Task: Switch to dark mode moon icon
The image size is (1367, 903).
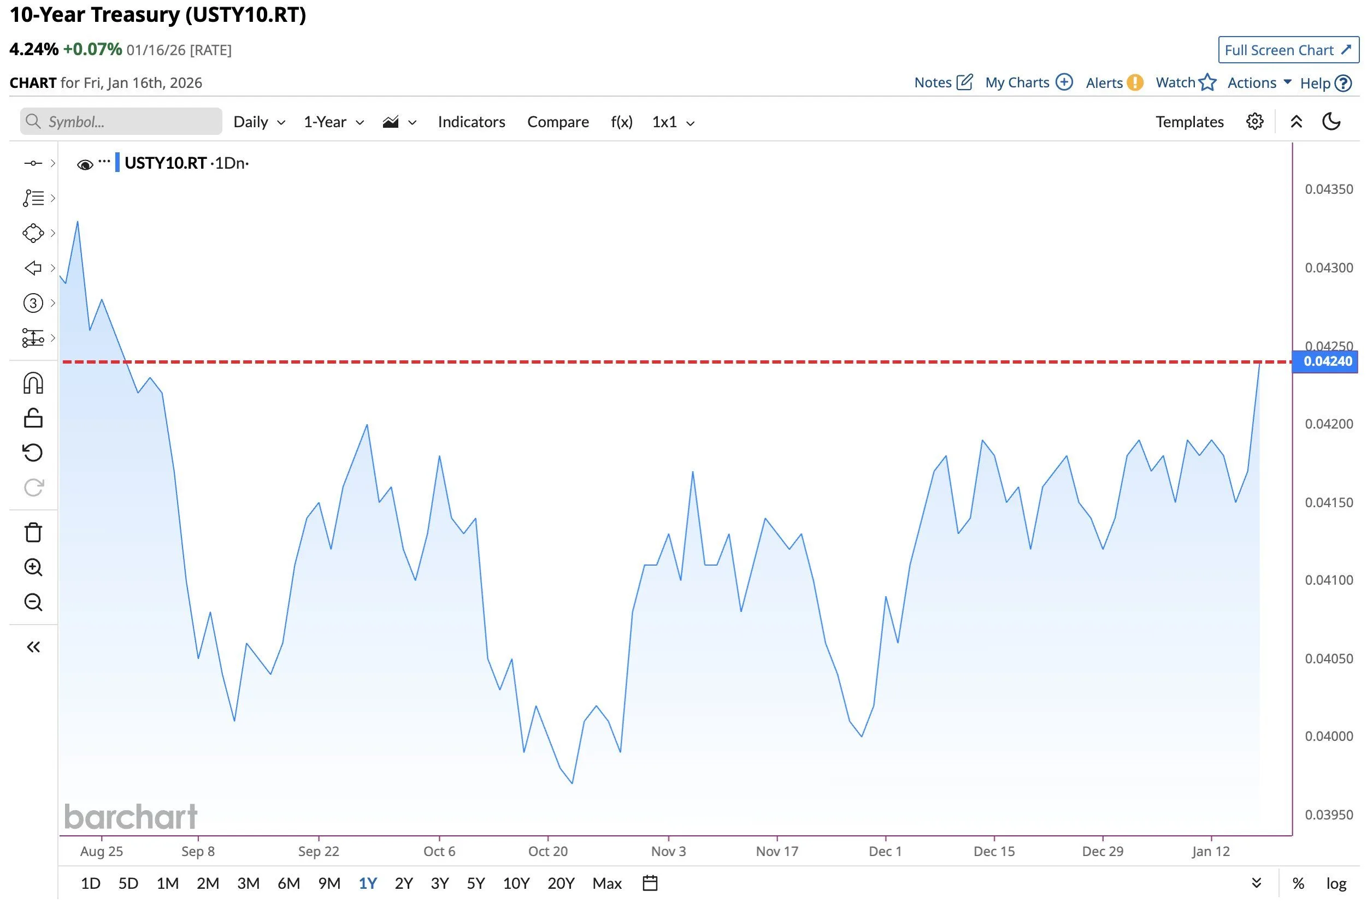Action: (x=1331, y=122)
